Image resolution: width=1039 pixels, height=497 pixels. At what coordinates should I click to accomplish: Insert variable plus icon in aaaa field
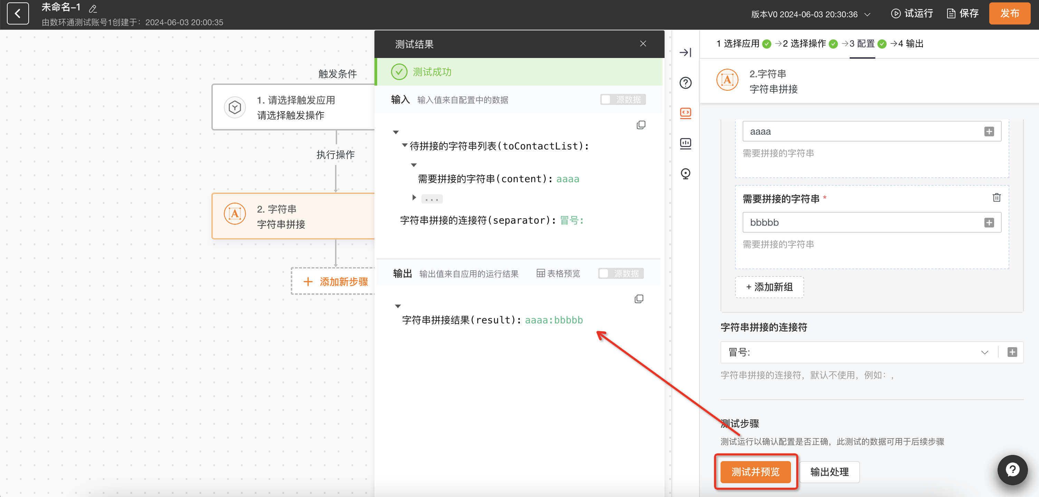[989, 131]
